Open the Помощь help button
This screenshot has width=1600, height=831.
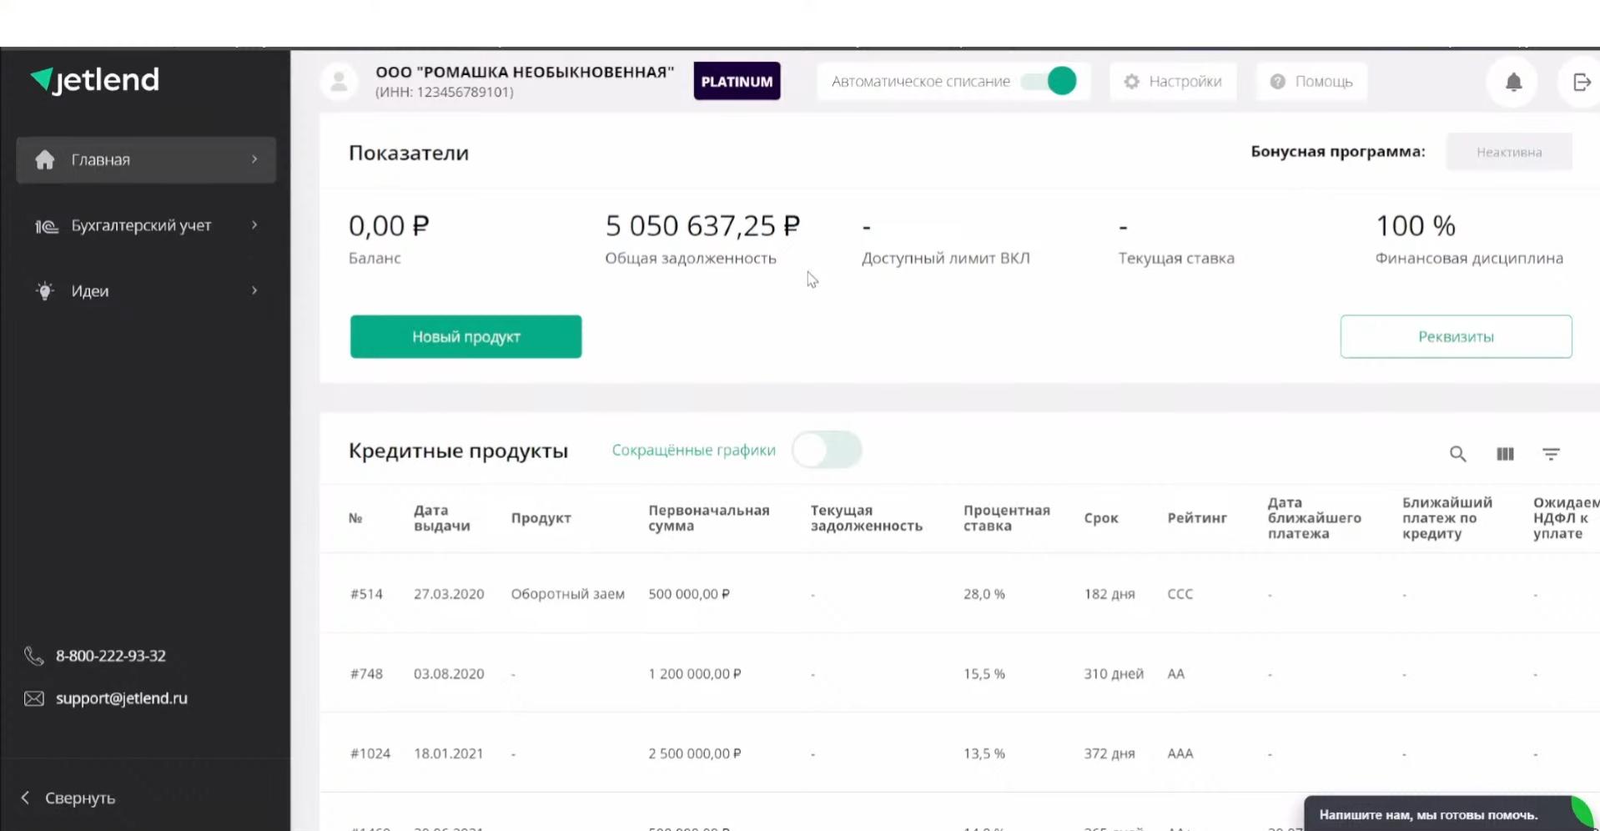pos(1311,81)
